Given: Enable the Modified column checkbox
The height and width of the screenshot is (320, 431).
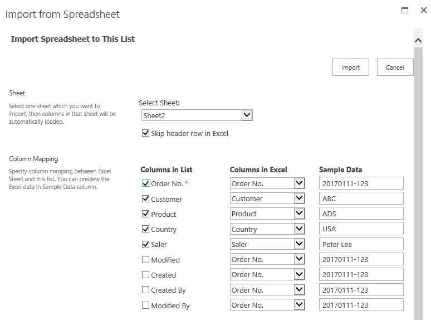Looking at the screenshot, I should pos(146,260).
